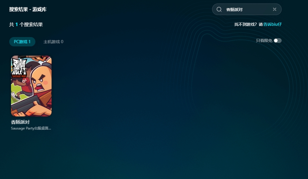The height and width of the screenshot is (179, 308).
Task: Click the 找不到游戏？请 prompt text
Action: pos(248,24)
